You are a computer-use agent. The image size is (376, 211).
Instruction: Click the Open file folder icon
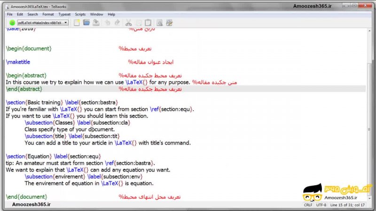click(86, 23)
